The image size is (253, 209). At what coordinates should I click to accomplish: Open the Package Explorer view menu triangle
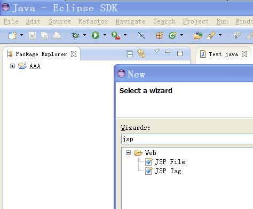pyautogui.click(x=157, y=51)
